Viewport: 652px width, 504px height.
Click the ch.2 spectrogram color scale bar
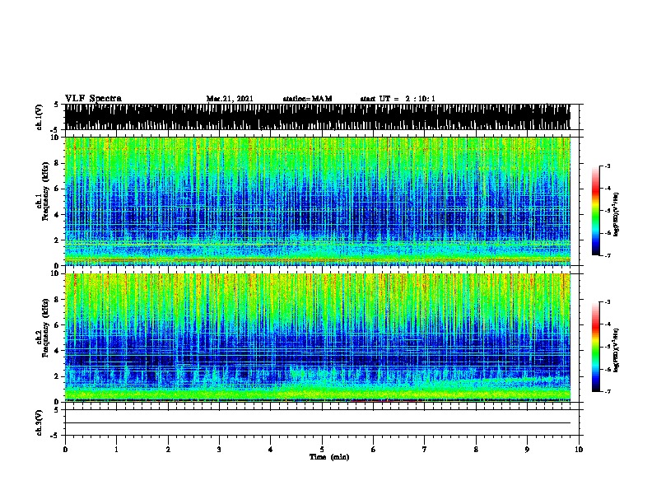(x=596, y=347)
